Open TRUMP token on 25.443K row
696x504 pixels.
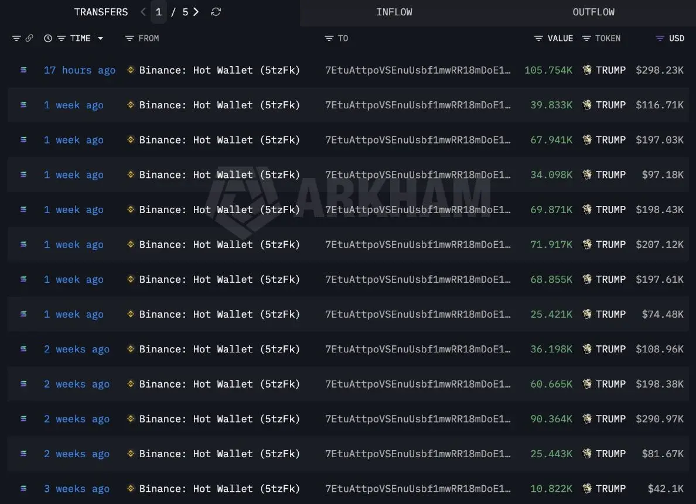[x=611, y=454]
